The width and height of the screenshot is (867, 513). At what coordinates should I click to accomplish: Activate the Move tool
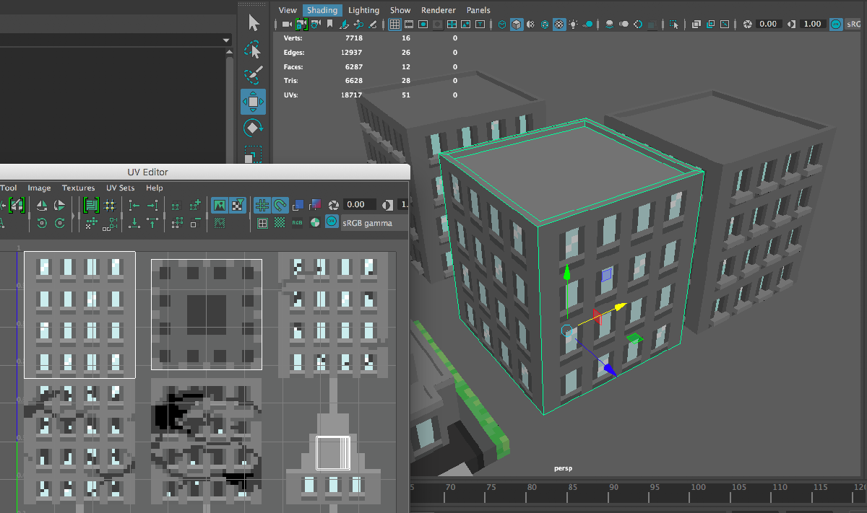point(253,102)
